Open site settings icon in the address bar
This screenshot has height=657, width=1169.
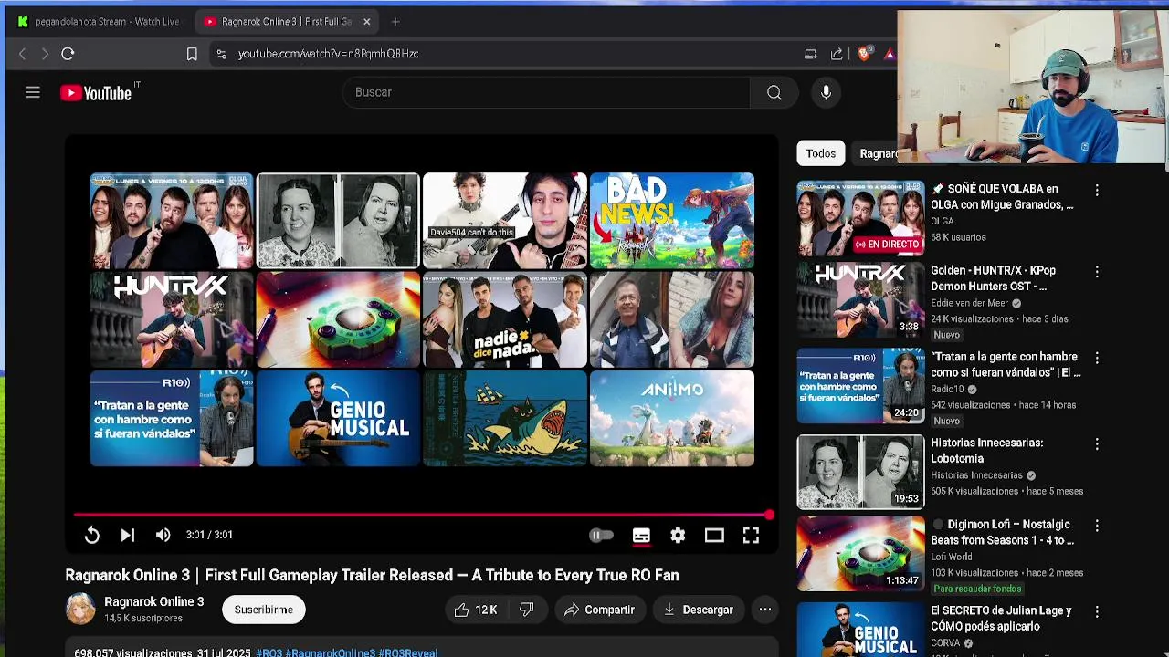coord(221,54)
